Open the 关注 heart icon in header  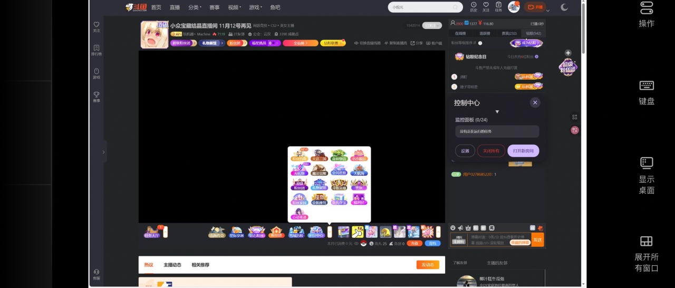pyautogui.click(x=486, y=7)
